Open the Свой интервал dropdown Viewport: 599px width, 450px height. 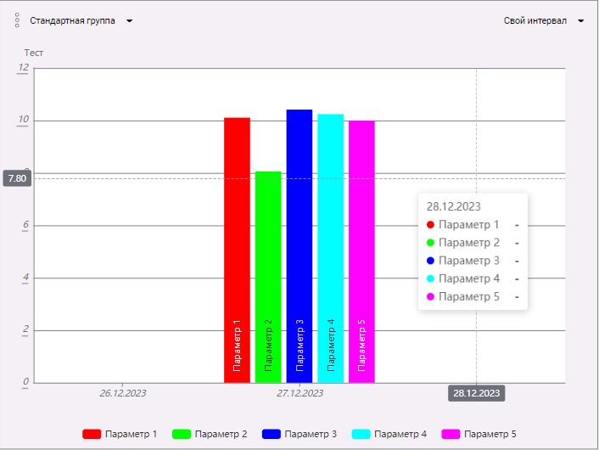535,20
